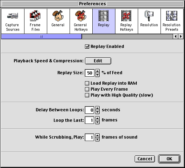
Task: Click the While Scrubbing frames input field
Action: pos(90,137)
